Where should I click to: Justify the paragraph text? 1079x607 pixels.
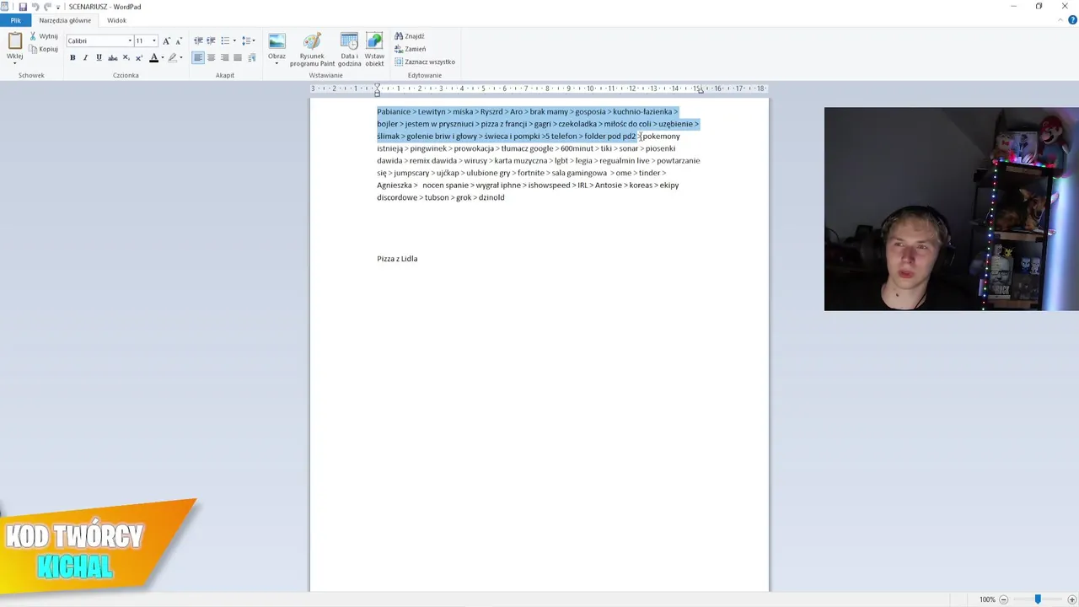238,57
